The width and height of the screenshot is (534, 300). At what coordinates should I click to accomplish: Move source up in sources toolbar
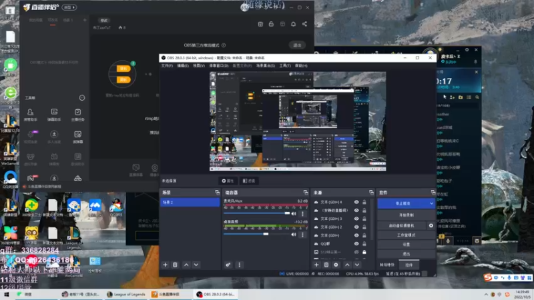[347, 265]
